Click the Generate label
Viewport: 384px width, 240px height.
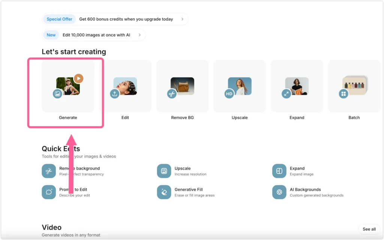(x=68, y=118)
